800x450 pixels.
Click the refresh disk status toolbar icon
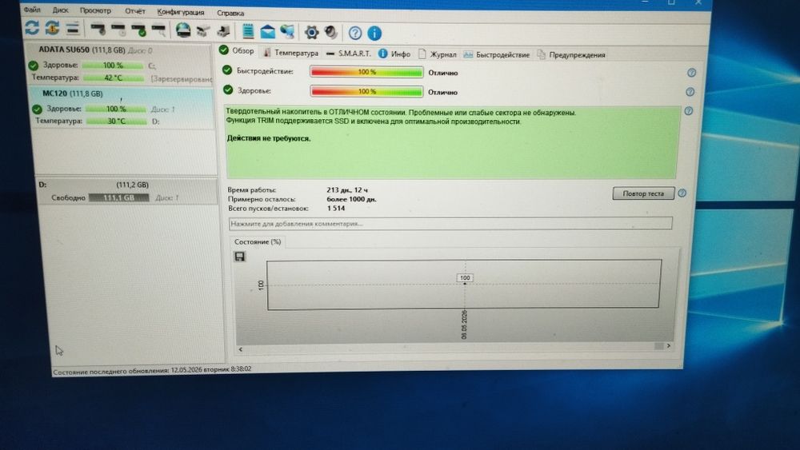click(32, 27)
